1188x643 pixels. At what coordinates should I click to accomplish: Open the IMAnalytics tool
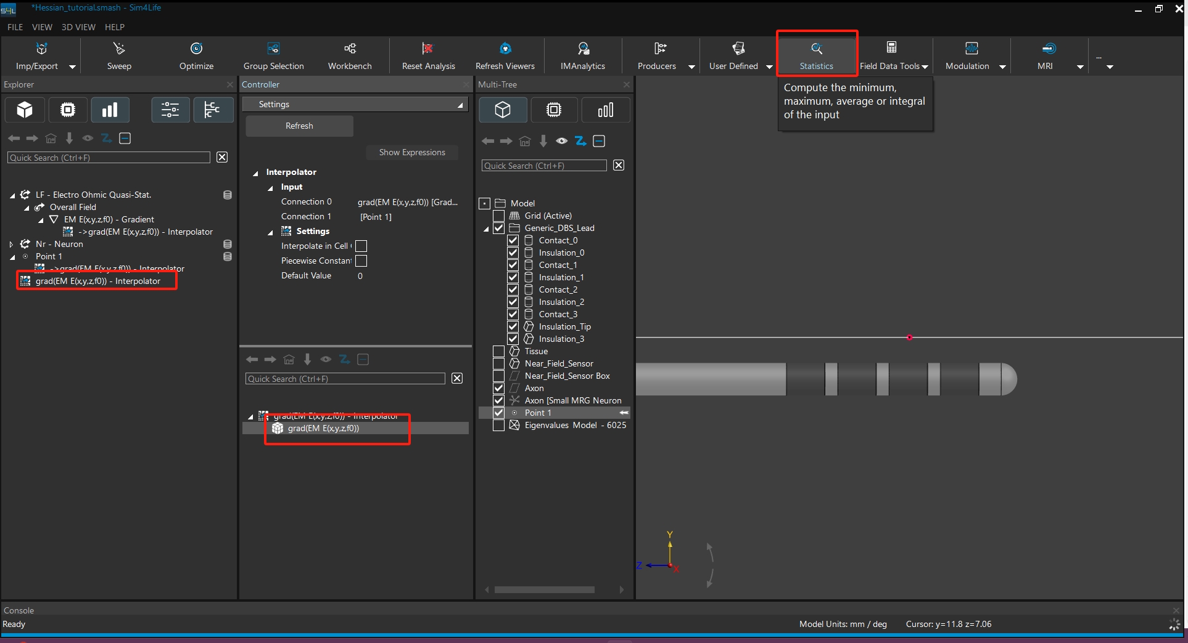[x=583, y=49]
